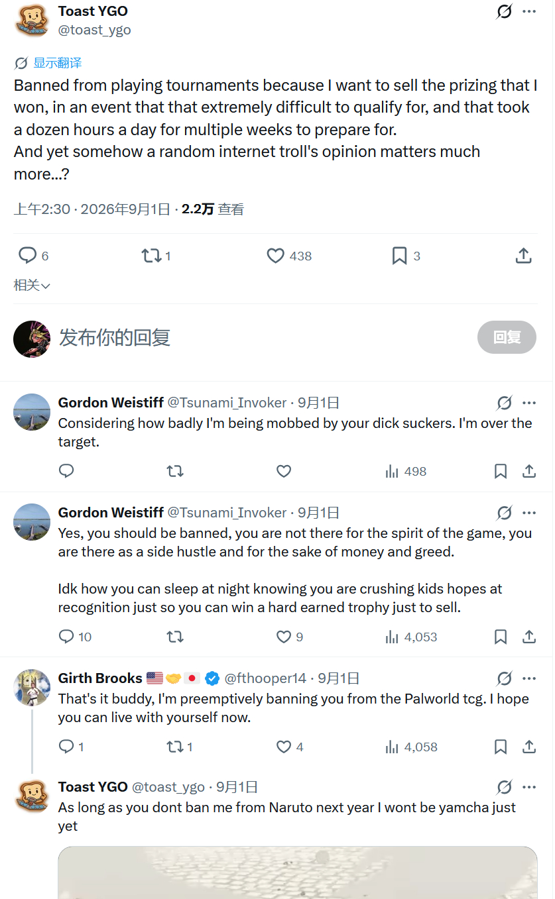The width and height of the screenshot is (555, 899).
Task: Show translation via 显示翻译 link
Action: (x=58, y=63)
